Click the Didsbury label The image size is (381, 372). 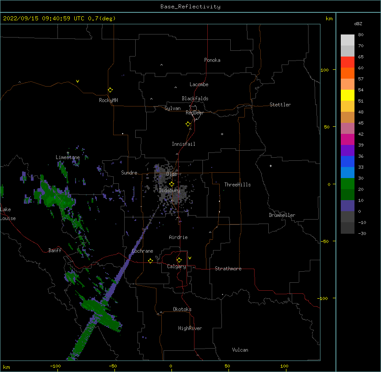(x=169, y=190)
